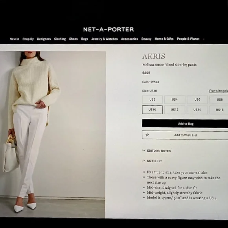Select size US6 option
This screenshot has width=228, height=228.
tap(197, 99)
